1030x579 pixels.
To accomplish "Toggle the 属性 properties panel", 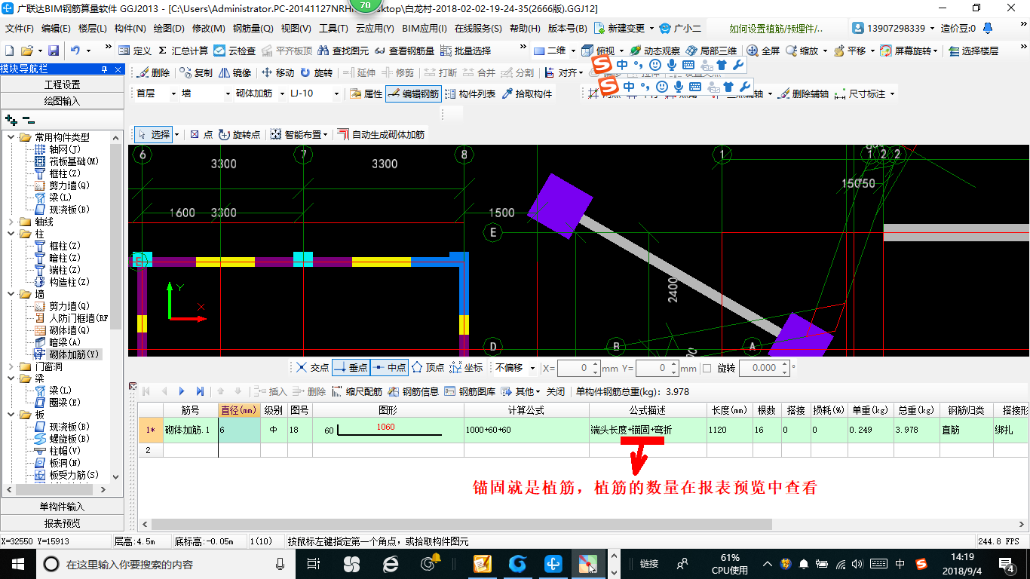I will (x=366, y=94).
